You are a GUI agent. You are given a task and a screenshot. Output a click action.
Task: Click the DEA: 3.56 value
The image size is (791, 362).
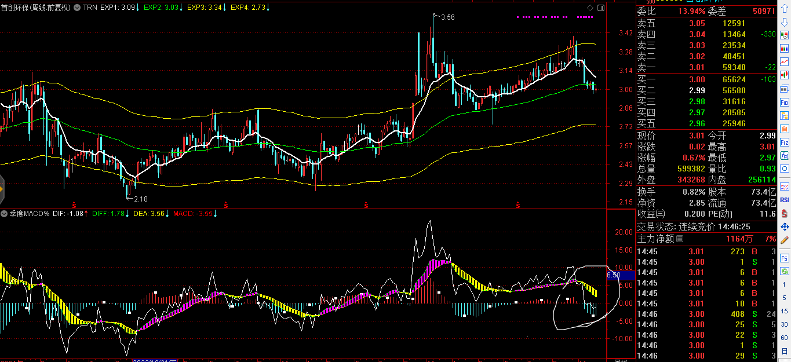tap(150, 214)
